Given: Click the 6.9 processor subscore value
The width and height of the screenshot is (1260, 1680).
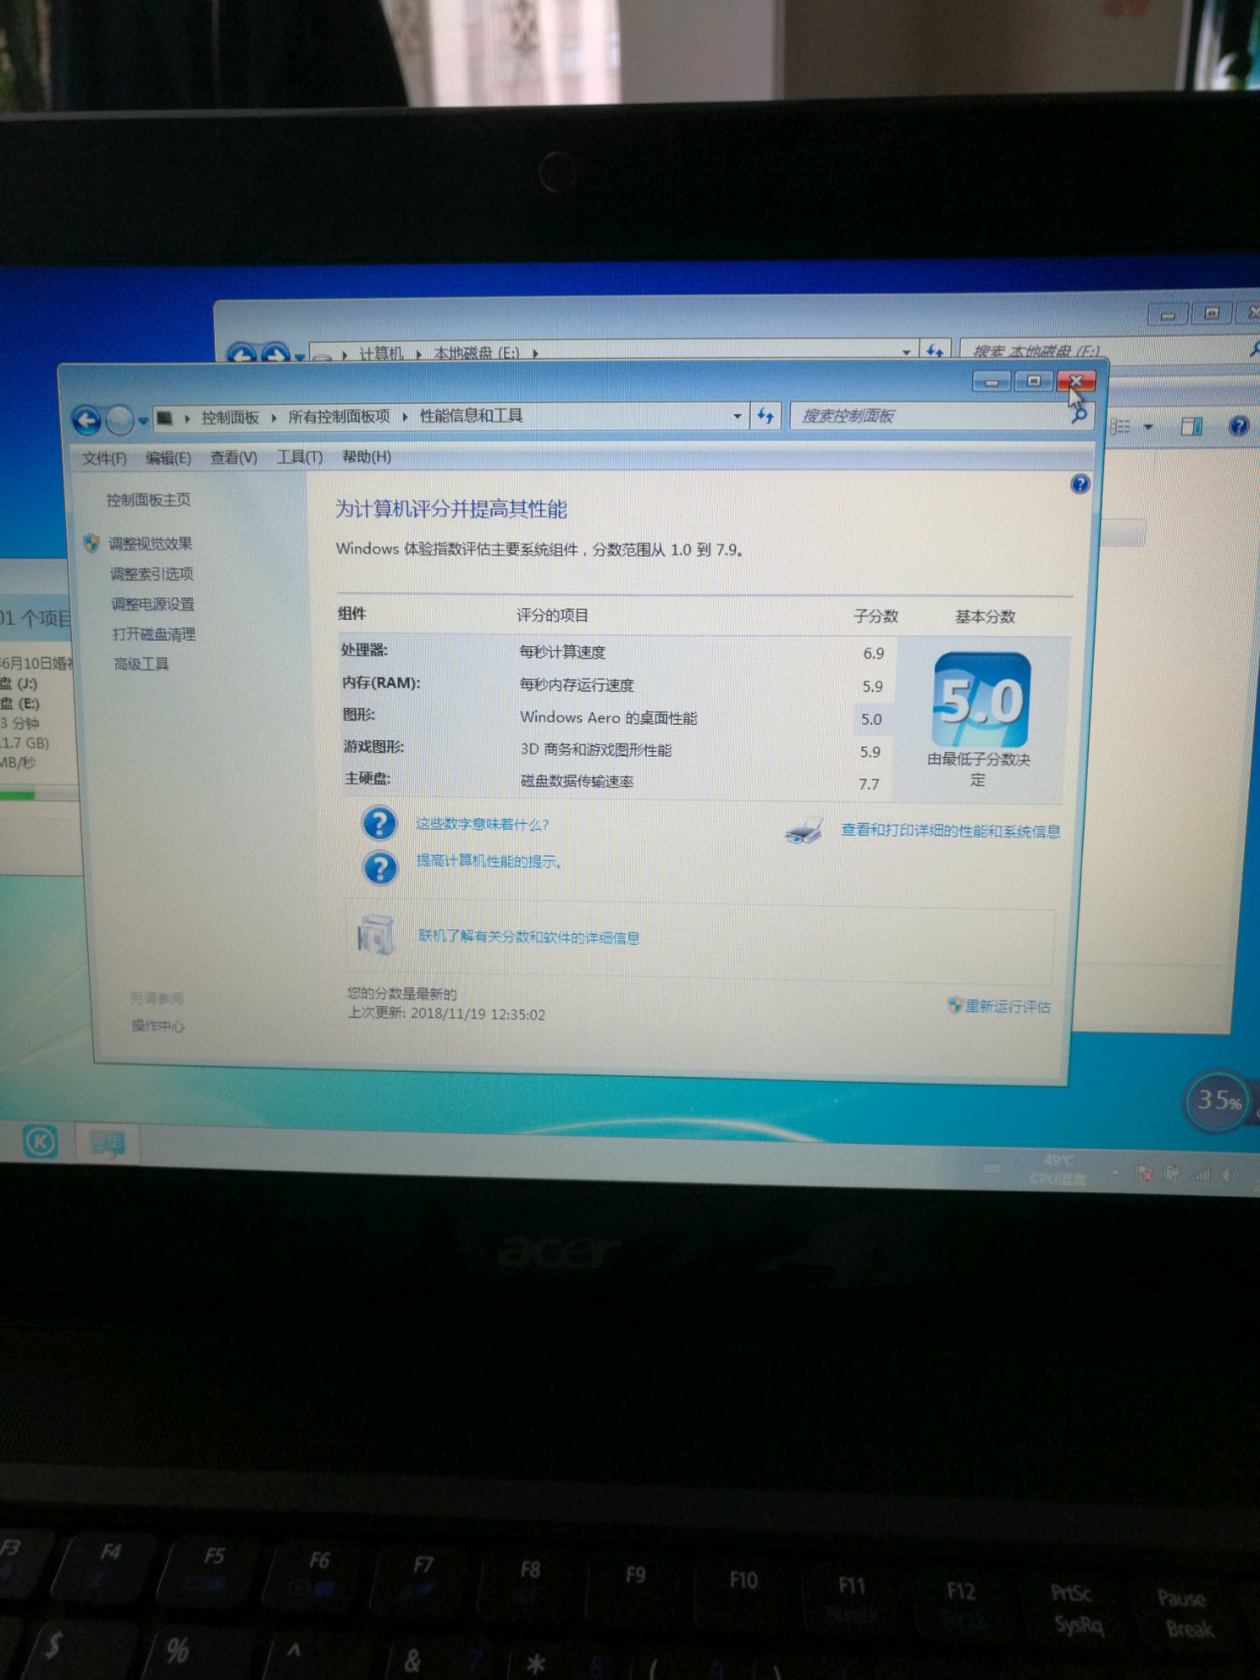Looking at the screenshot, I should click(874, 654).
